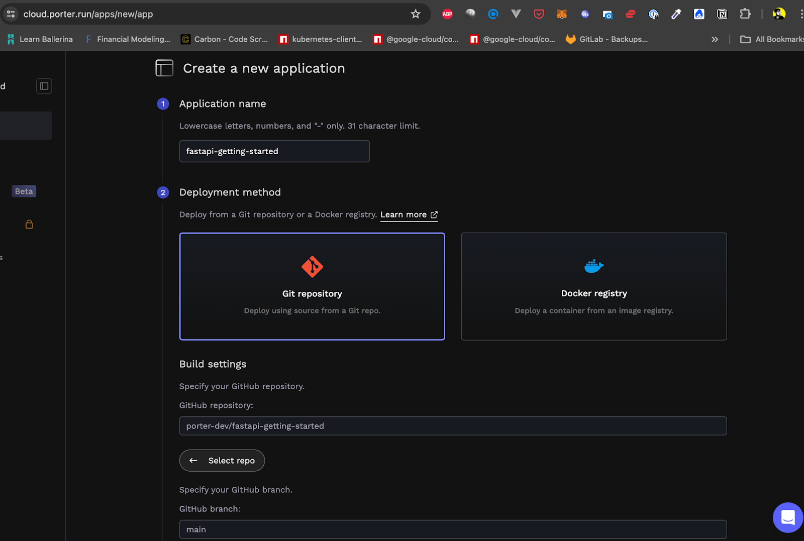Screen dimensions: 804x541
Task: Open the first @google-cloud/co... bookmark
Action: 416,39
